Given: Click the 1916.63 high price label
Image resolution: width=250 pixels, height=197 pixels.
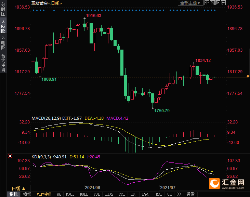Looking at the screenshot, I should click(94, 16).
